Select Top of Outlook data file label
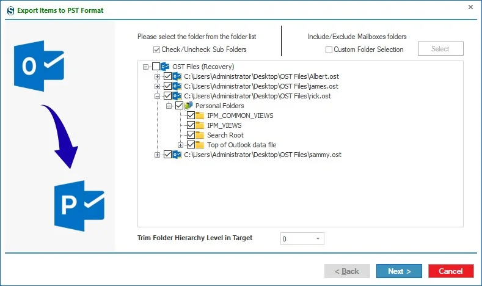The height and width of the screenshot is (286, 482). 242,145
